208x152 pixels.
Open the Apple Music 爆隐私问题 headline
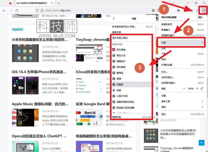click(x=40, y=104)
